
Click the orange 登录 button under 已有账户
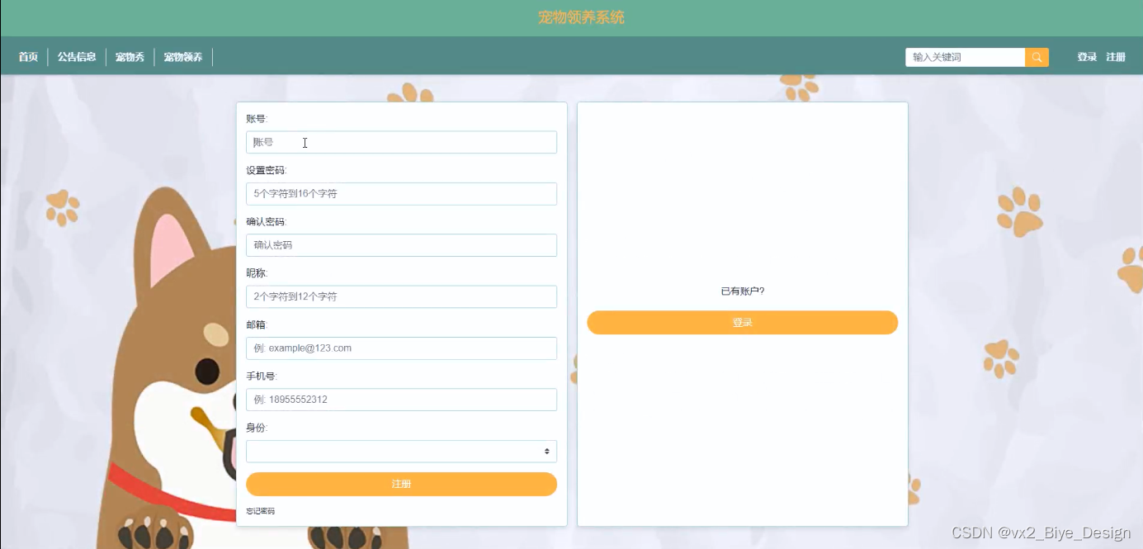[x=742, y=323]
